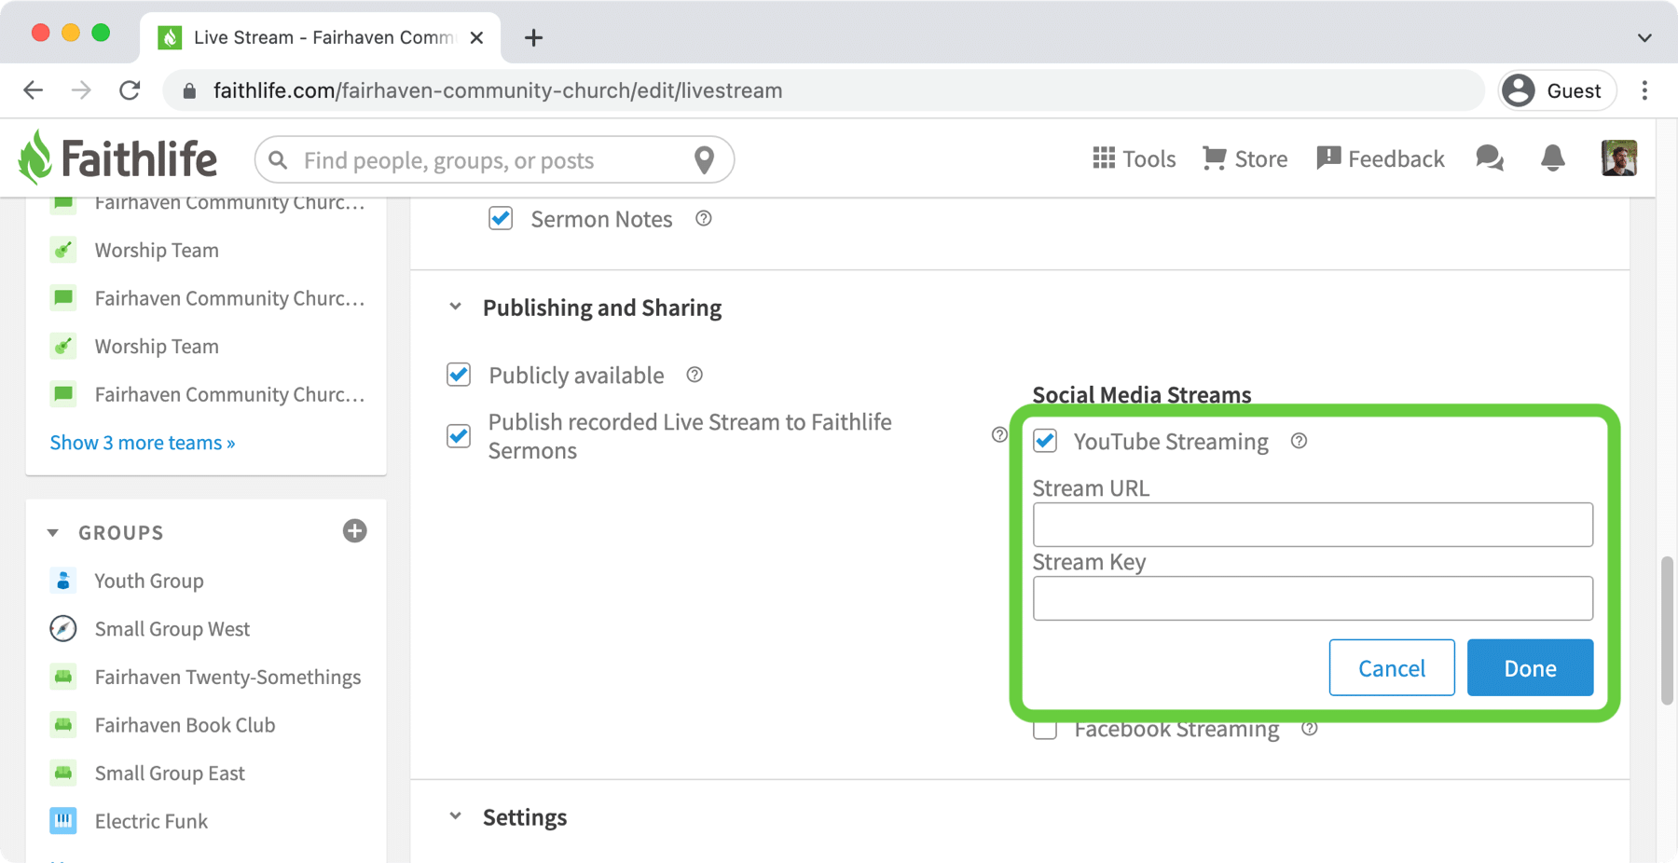Open help for Facebook Streaming
The height and width of the screenshot is (863, 1678).
point(1310,729)
